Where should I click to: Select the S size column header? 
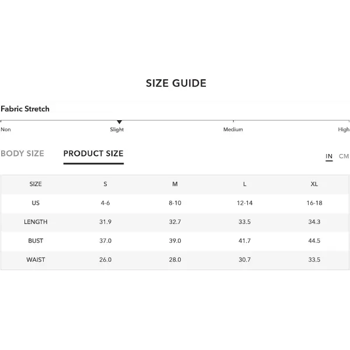(x=106, y=184)
